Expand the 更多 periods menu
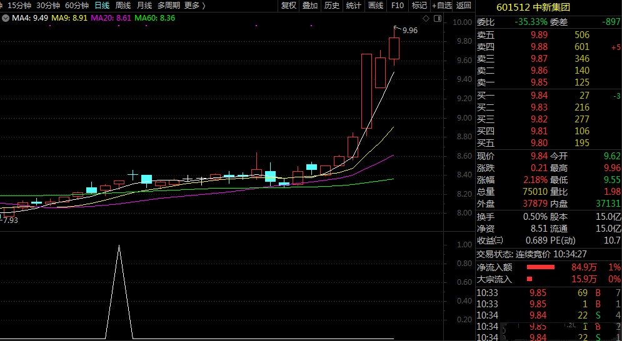This screenshot has width=622, height=341. (195, 6)
